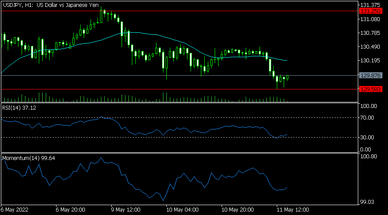
Task: Click the RSI 70.00 overbought level label
Action: pyautogui.click(x=367, y=118)
